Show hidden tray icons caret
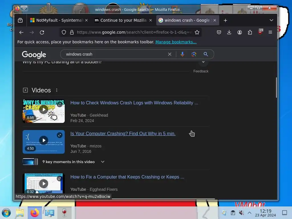This screenshot has height=219, width=292. tap(250, 213)
